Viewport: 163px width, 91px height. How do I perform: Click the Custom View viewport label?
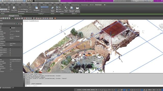click(28, 21)
